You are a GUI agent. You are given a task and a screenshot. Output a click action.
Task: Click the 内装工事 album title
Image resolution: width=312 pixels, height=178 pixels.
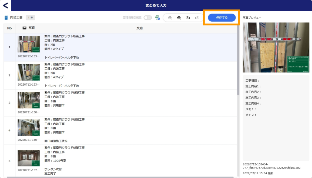click(16, 17)
